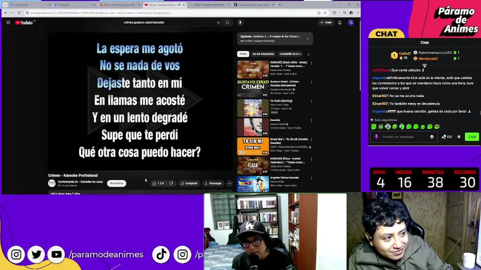
Task: Open the Decir Adiós karaoke thumbnail
Action: click(253, 69)
